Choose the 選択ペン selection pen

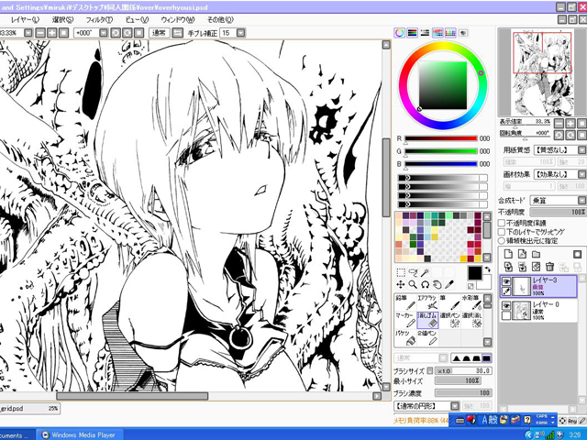tap(449, 320)
